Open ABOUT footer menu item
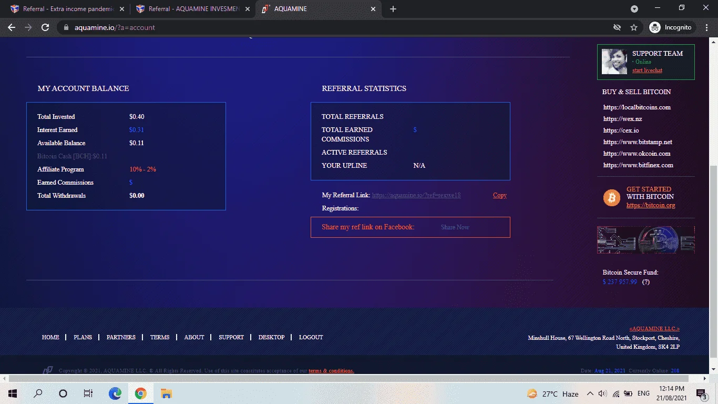The height and width of the screenshot is (404, 718). [194, 337]
